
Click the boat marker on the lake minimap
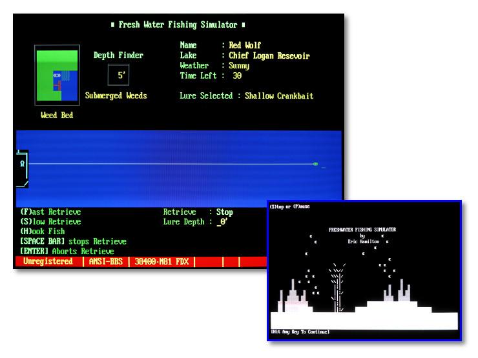point(57,75)
